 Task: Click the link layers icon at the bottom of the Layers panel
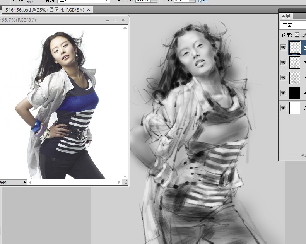coord(304,156)
